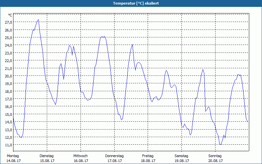Image resolution: width=262 pixels, height=164 pixels.
Task: Pick the 14,0 y-axis tick label
Action: click(9, 122)
